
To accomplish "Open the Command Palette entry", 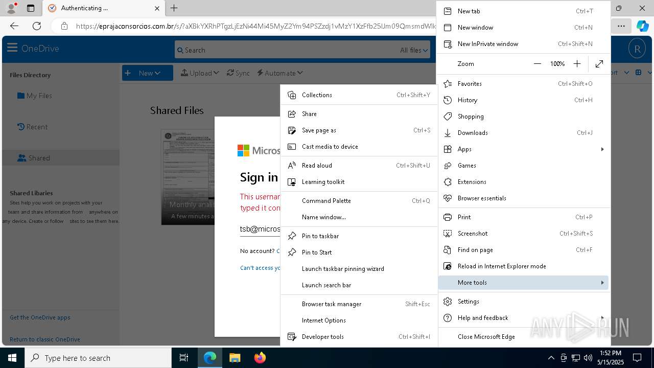I will pos(359,201).
